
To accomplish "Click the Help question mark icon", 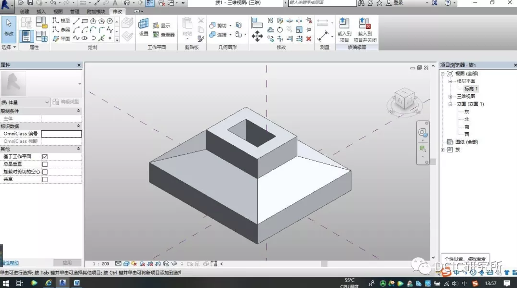I will 448,3.
